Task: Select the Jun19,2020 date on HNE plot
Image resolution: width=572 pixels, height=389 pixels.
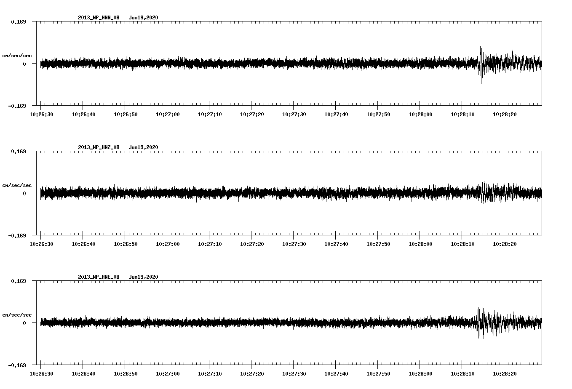Action: (x=144, y=277)
